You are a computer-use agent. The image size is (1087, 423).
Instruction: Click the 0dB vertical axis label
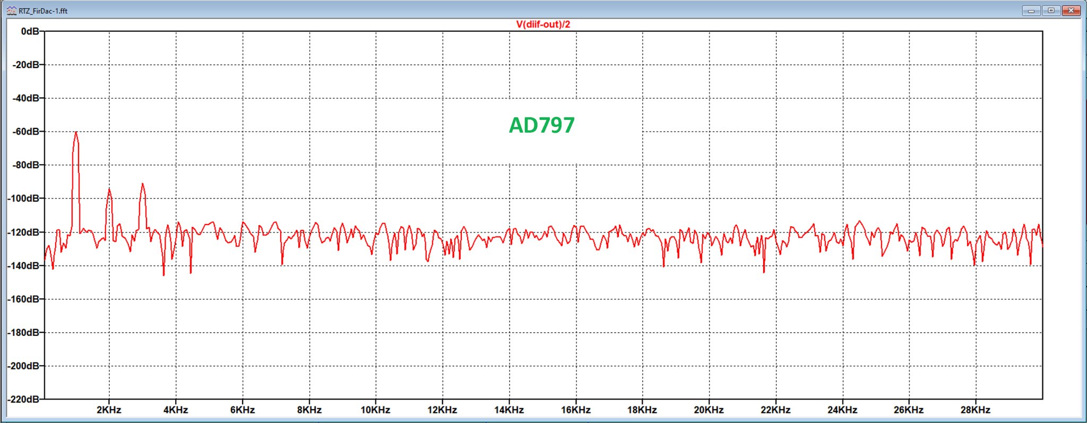click(30, 32)
